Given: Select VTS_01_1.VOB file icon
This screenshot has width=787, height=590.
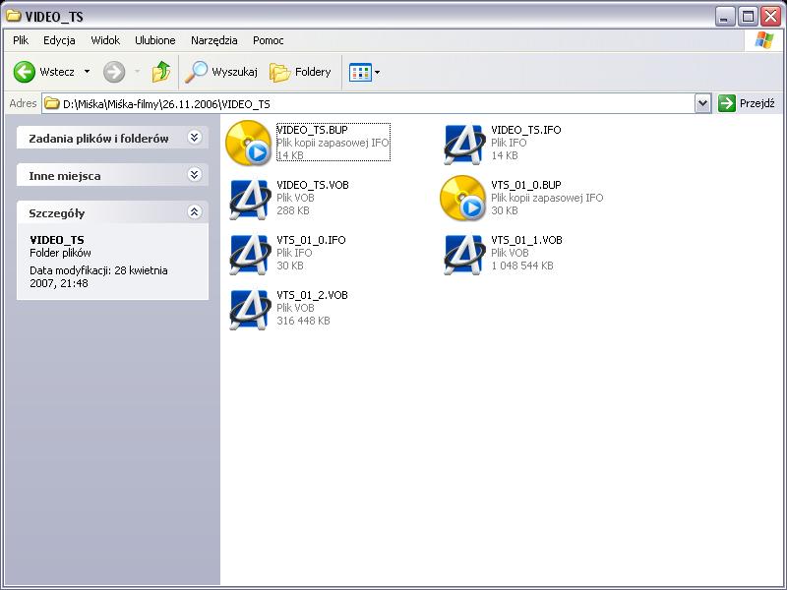Looking at the screenshot, I should point(462,254).
